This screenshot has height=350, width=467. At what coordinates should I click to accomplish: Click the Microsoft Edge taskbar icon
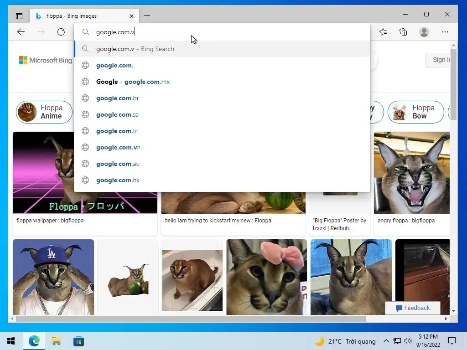click(34, 341)
